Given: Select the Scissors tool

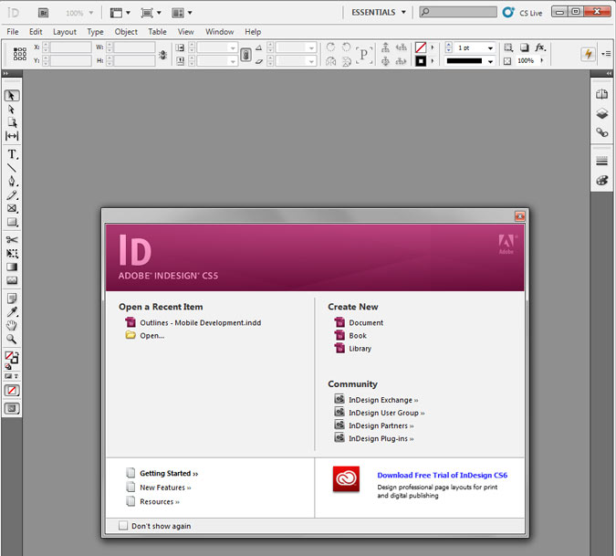Looking at the screenshot, I should pyautogui.click(x=12, y=240).
